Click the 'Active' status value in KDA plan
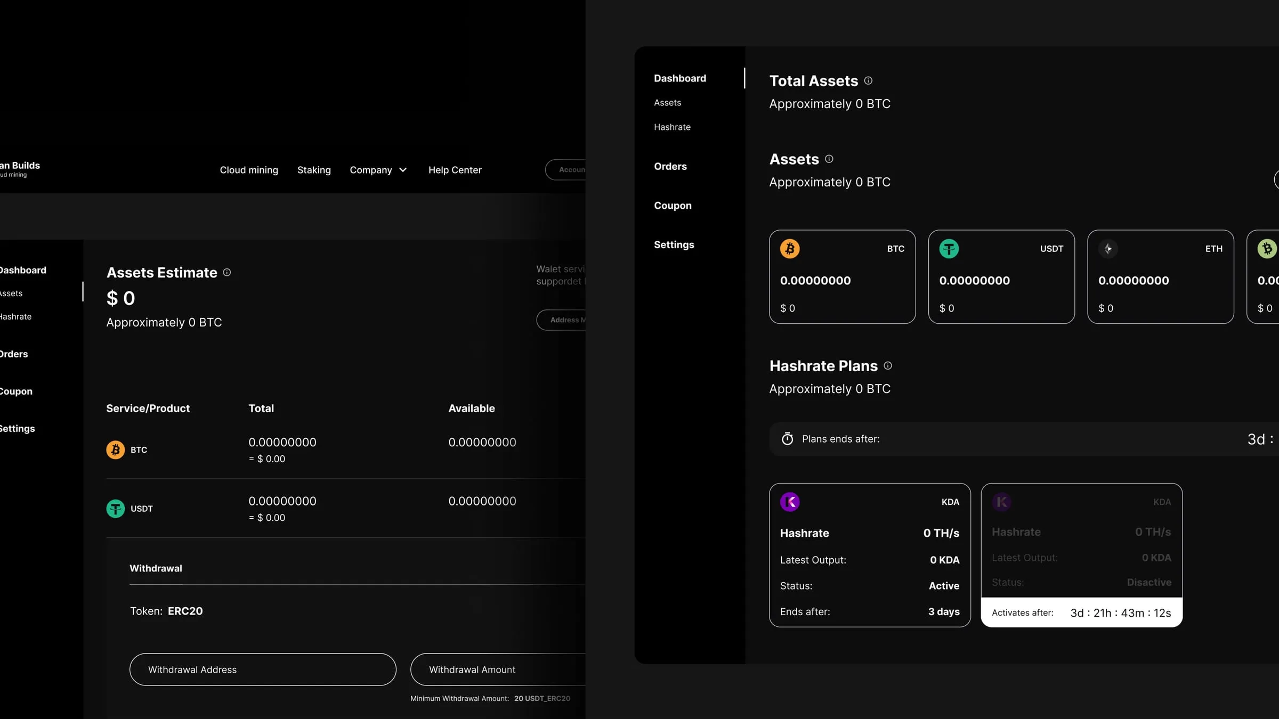Viewport: 1279px width, 719px height. (x=944, y=586)
